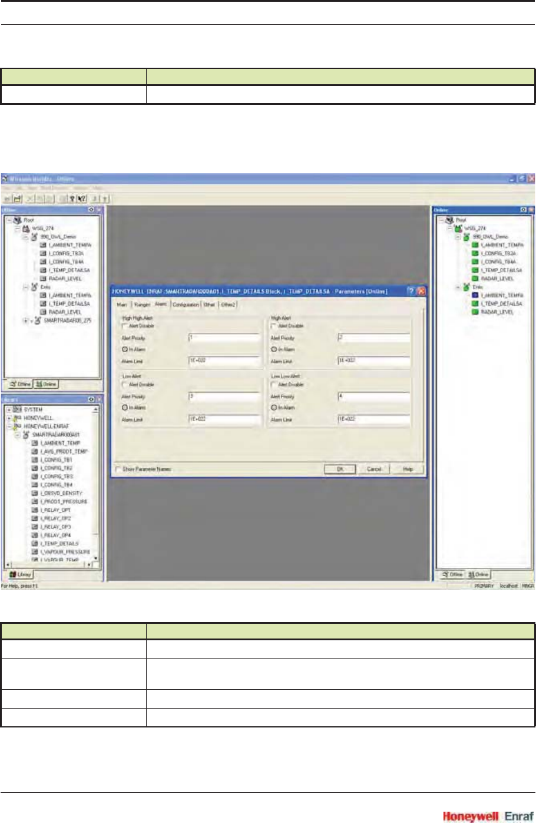Image resolution: width=536 pixels, height=827 pixels.
Task: Click the blue I_AMBIENT_TEMPA icon under Enks in the Online tree
Action: point(475,295)
